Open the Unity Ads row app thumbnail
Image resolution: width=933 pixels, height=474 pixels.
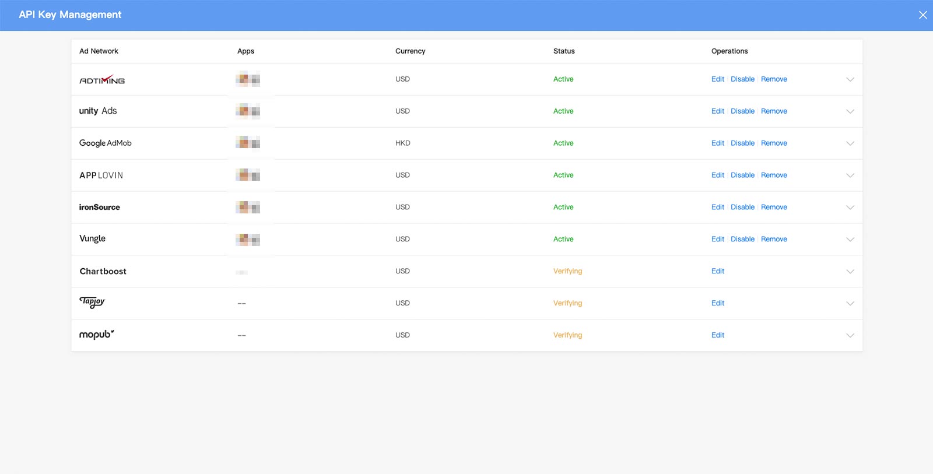[248, 111]
